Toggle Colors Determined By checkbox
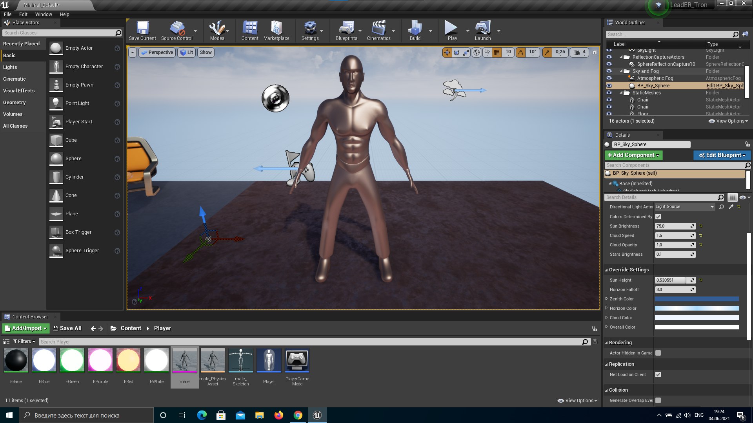 658,217
